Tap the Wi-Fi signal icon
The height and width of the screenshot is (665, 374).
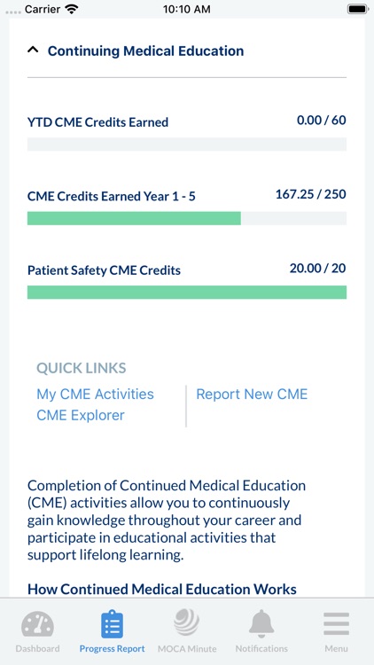pyautogui.click(x=73, y=9)
